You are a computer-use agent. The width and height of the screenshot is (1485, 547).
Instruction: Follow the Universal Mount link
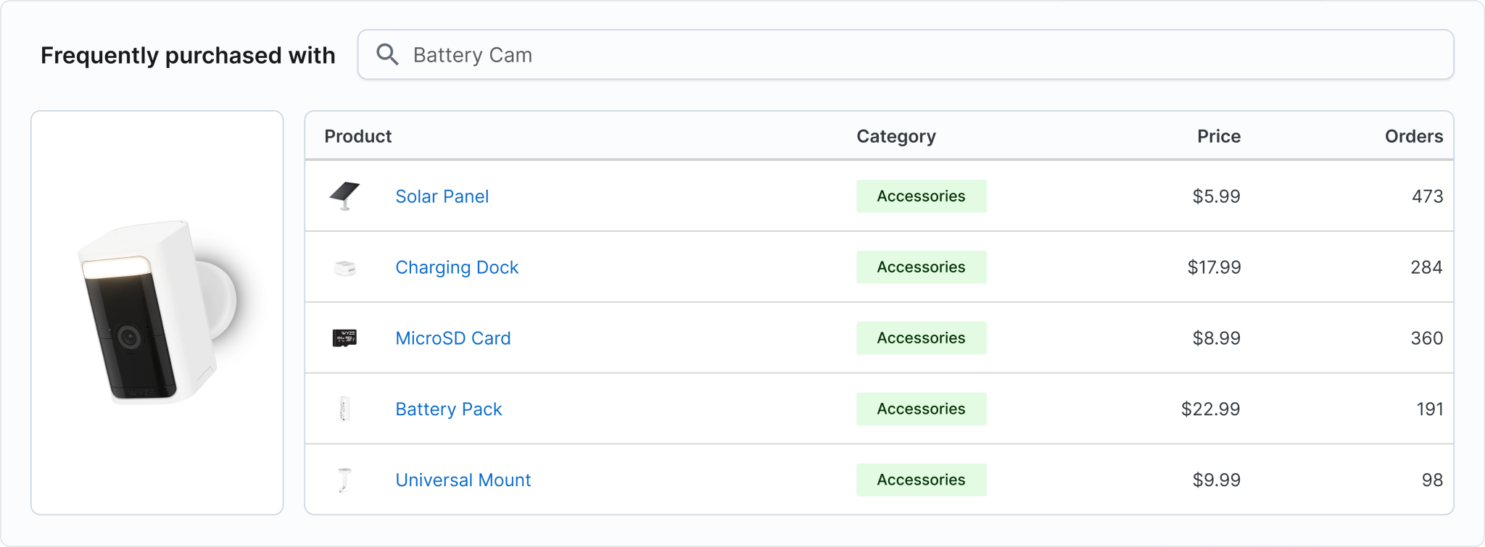(463, 480)
